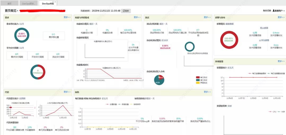Toggle the 单元测试 red legend swatch
Image resolution: width=286 pixels, height=135 pixels.
pyautogui.click(x=198, y=77)
